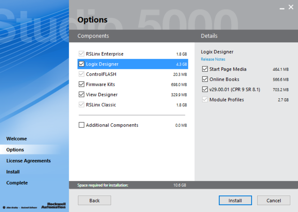Select the View Designer component label

(102, 95)
